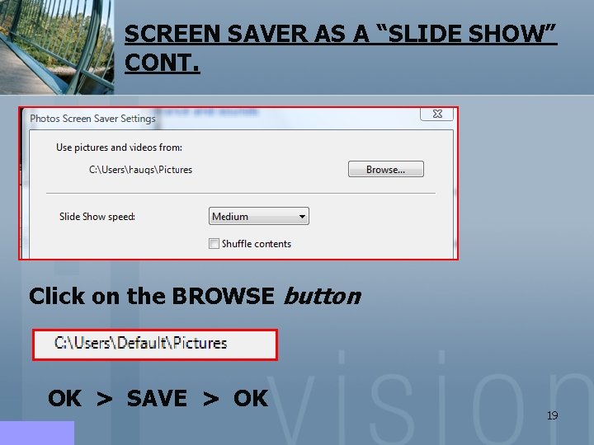The height and width of the screenshot is (445, 594).
Task: Close the Photos Screen Saver Settings dialog
Action: [436, 114]
